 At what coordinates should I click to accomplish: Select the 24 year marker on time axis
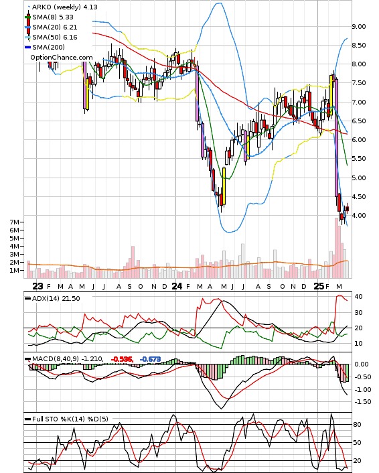(x=177, y=286)
